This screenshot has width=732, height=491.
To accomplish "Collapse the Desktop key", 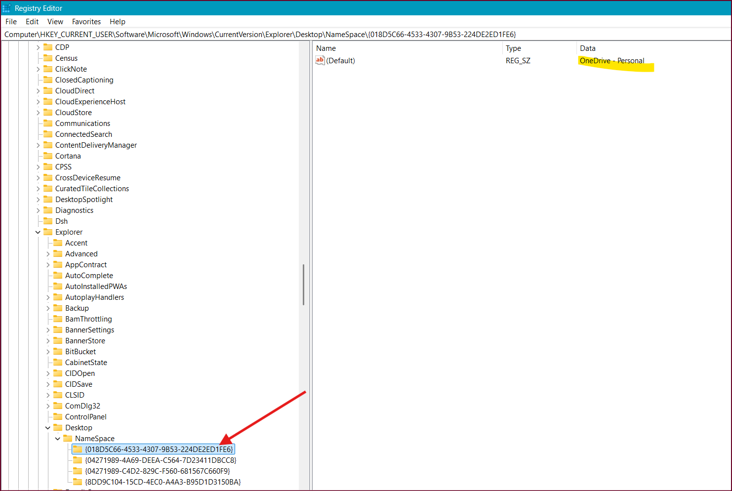I will point(48,428).
